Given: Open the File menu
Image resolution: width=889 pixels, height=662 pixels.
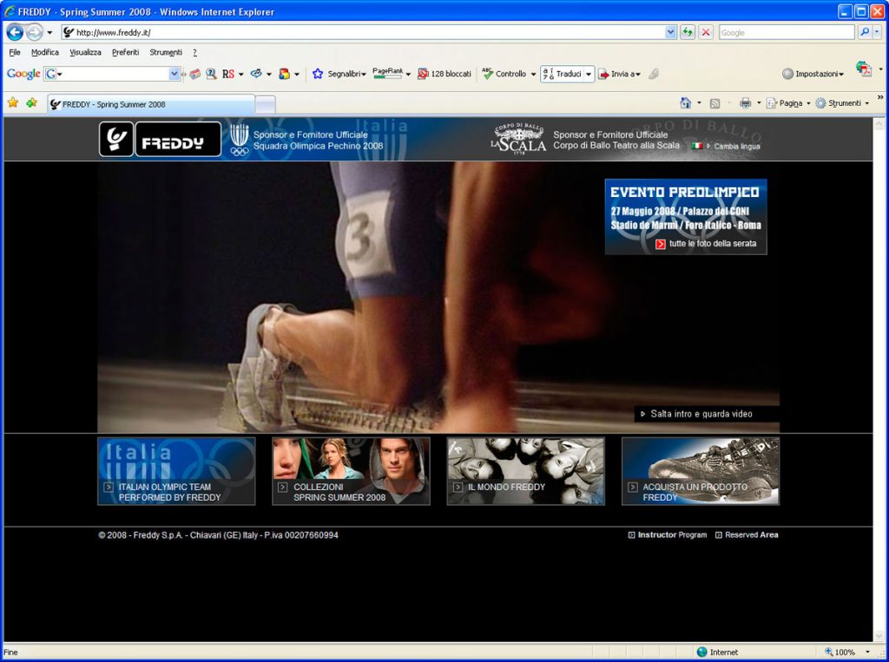Looking at the screenshot, I should (15, 52).
